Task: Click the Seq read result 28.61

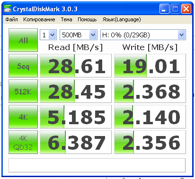Action: click(x=76, y=66)
